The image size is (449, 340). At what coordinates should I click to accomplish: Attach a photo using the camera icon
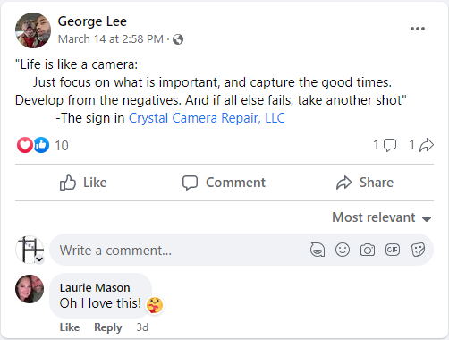[x=368, y=250]
